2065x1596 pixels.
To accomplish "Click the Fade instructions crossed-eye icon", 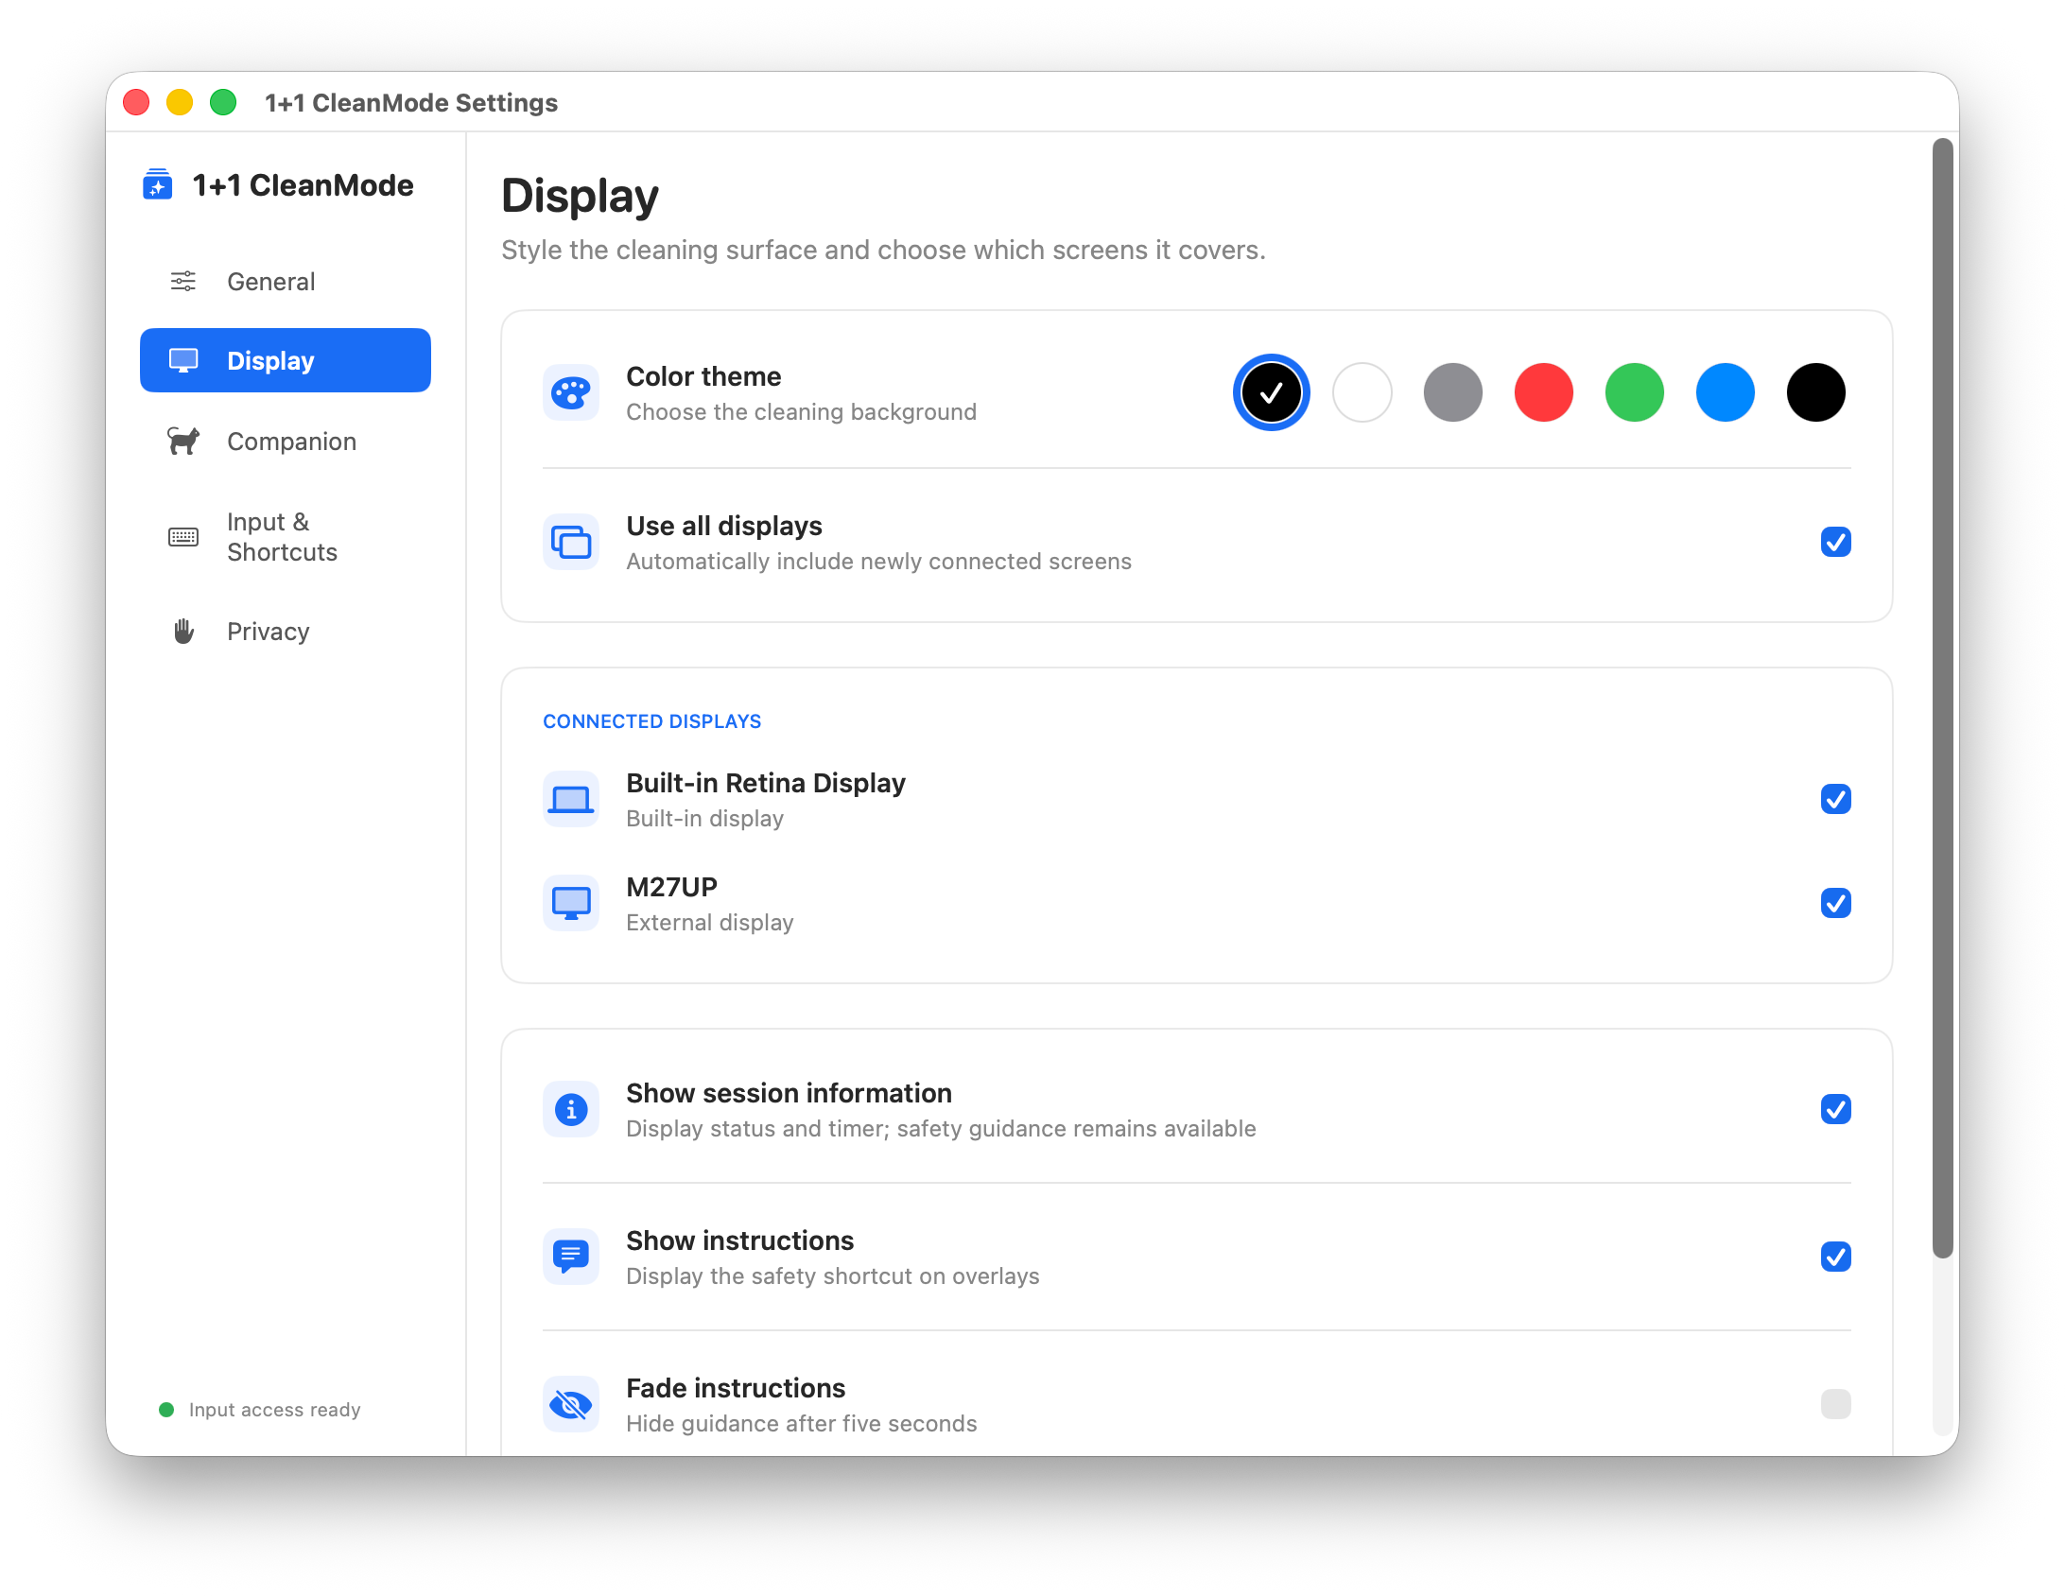I will 571,1404.
